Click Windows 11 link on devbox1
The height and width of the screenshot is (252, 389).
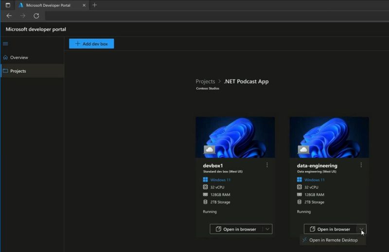tap(220, 180)
